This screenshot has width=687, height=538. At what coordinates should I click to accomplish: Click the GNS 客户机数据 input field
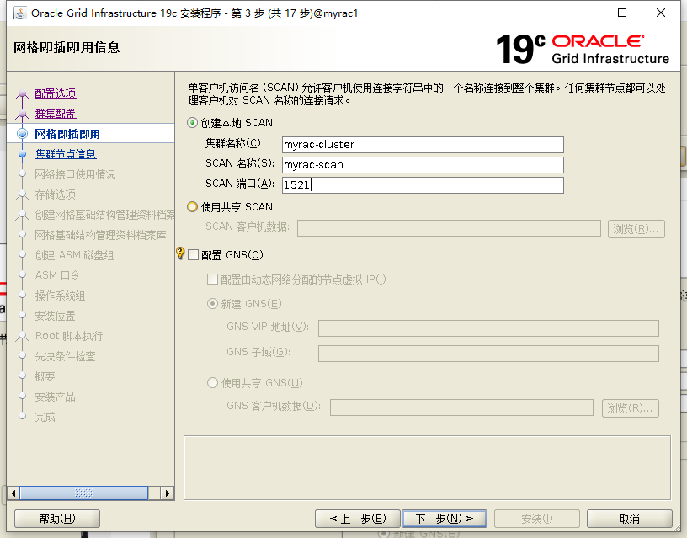pyautogui.click(x=462, y=407)
